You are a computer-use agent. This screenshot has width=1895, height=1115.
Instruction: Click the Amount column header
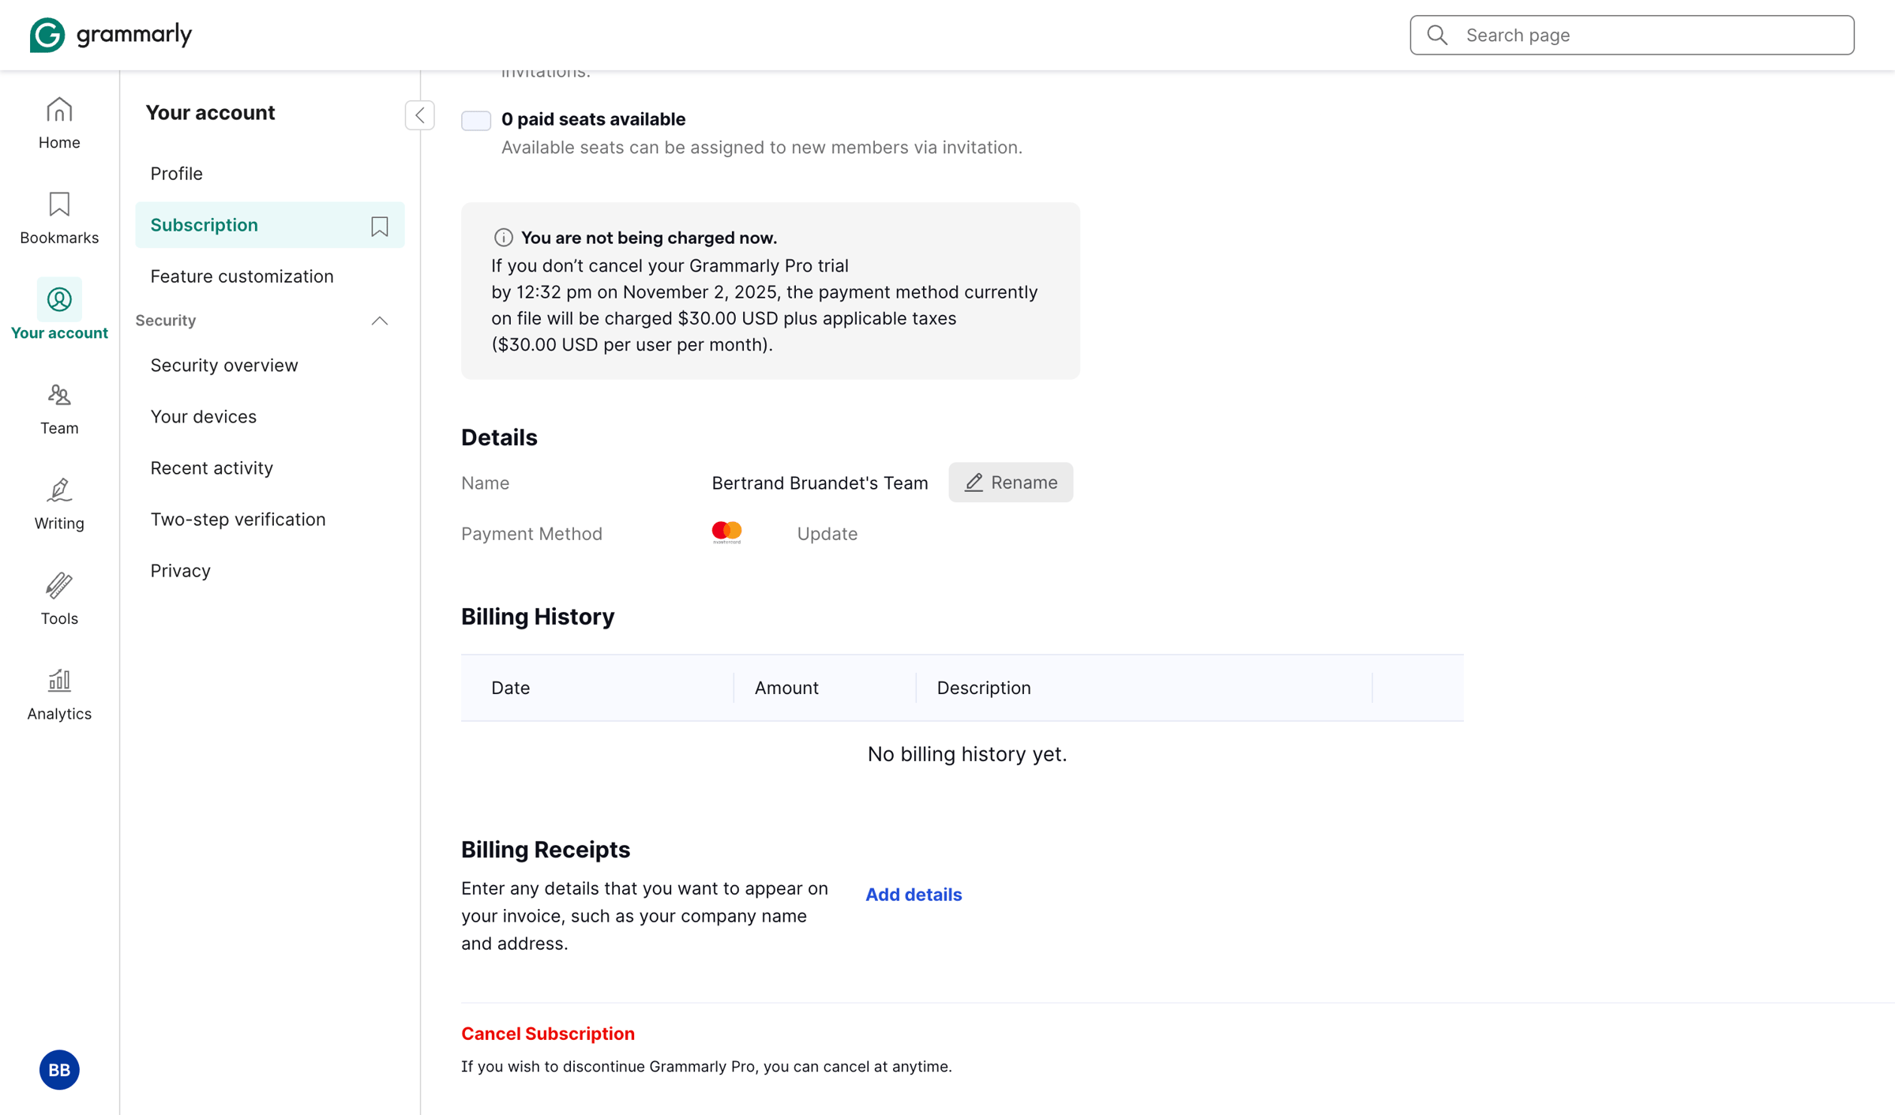coord(786,688)
